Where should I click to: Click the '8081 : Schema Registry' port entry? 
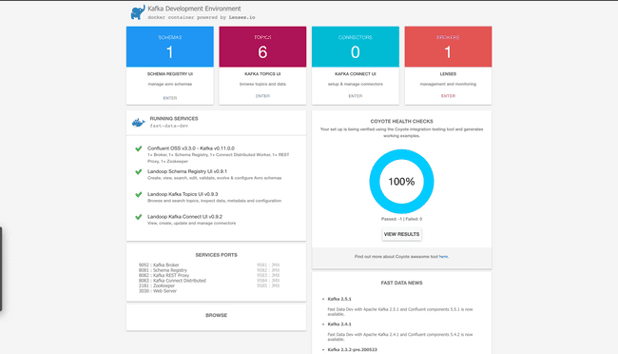click(x=163, y=270)
